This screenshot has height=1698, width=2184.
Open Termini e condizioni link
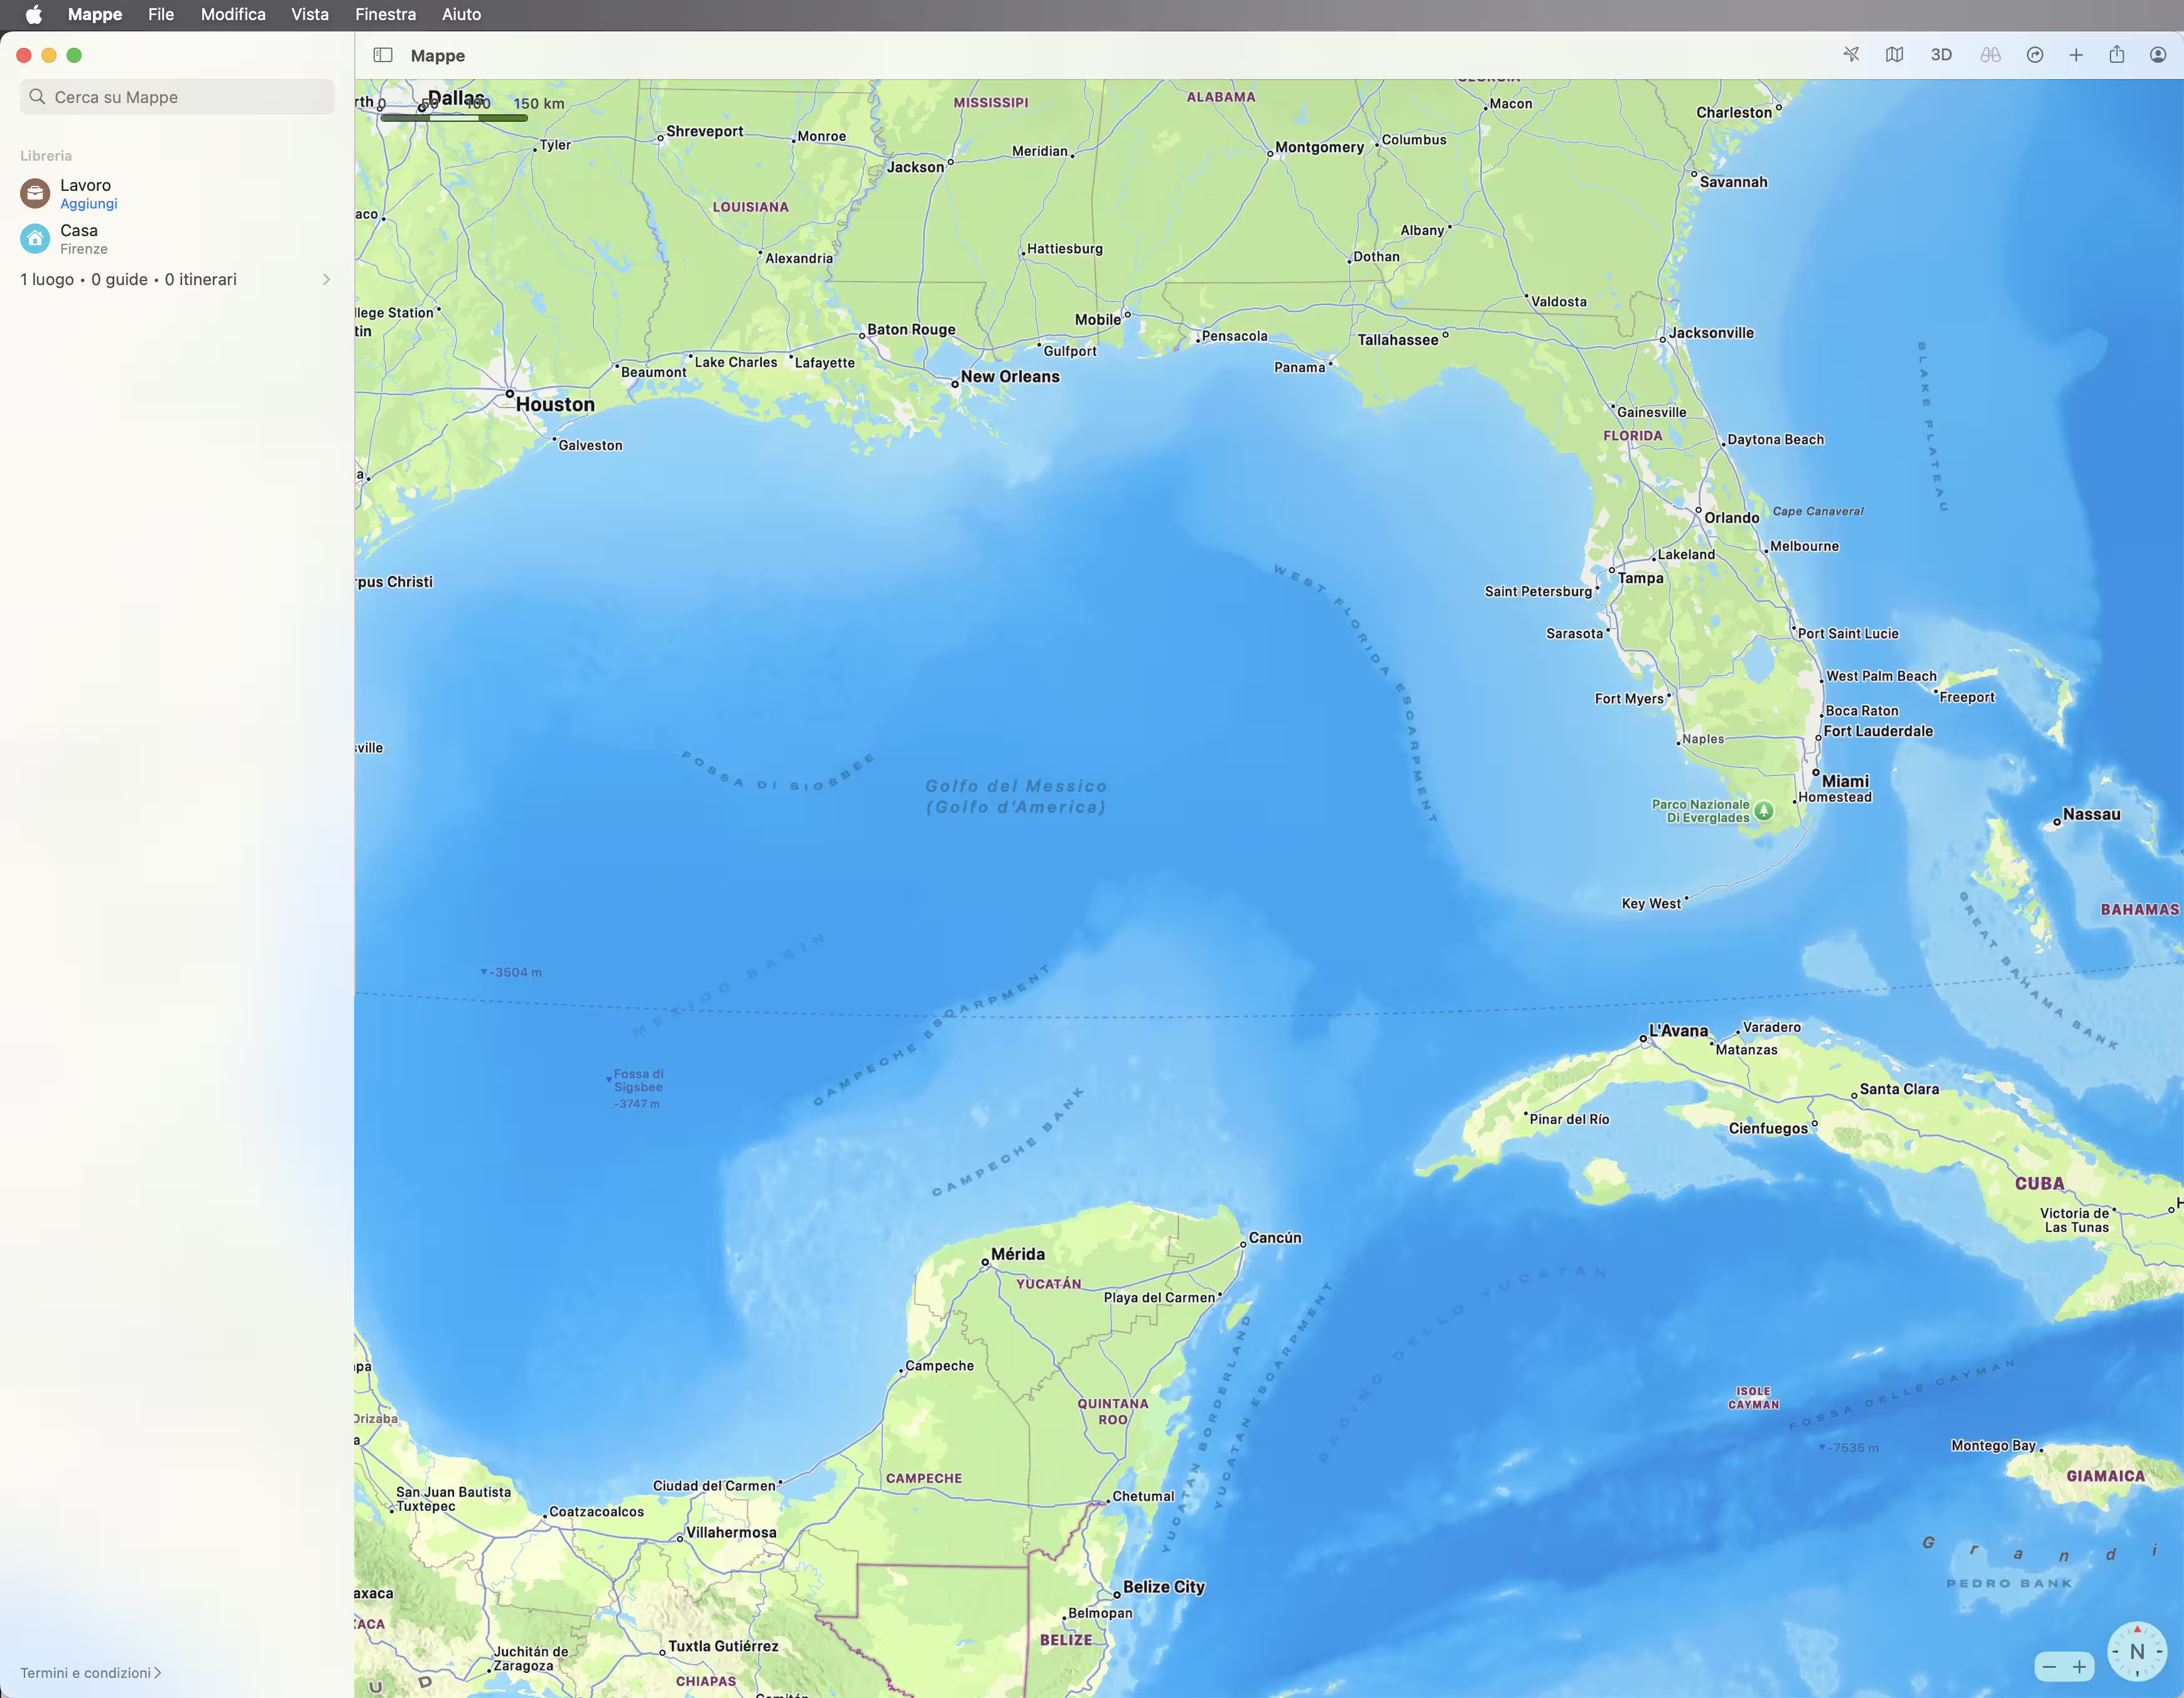(90, 1673)
